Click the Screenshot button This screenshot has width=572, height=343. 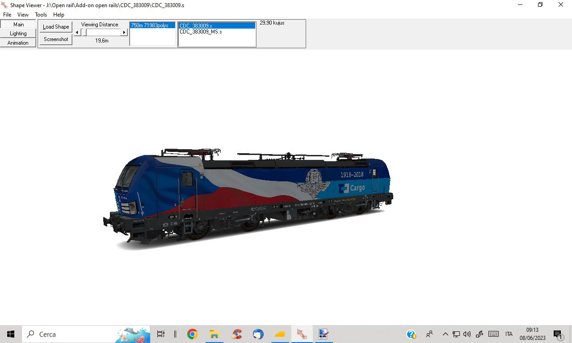point(56,39)
